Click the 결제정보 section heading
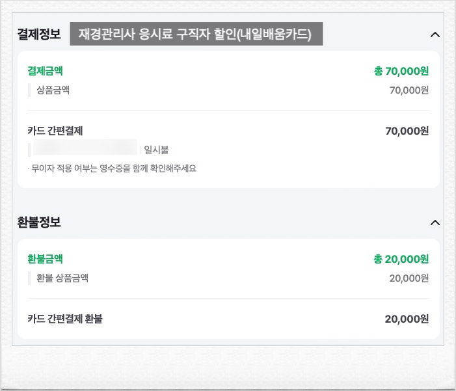 point(39,34)
